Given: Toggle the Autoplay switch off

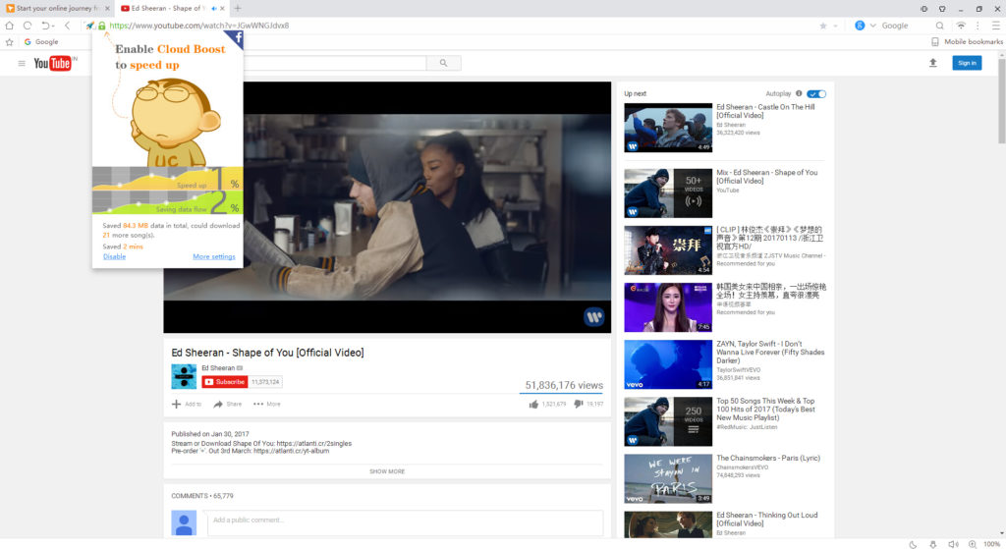Looking at the screenshot, I should pos(816,93).
